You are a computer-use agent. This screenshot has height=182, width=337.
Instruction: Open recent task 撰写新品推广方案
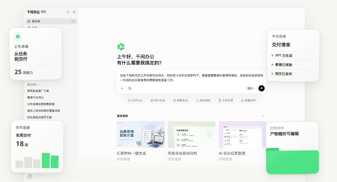(x=38, y=91)
